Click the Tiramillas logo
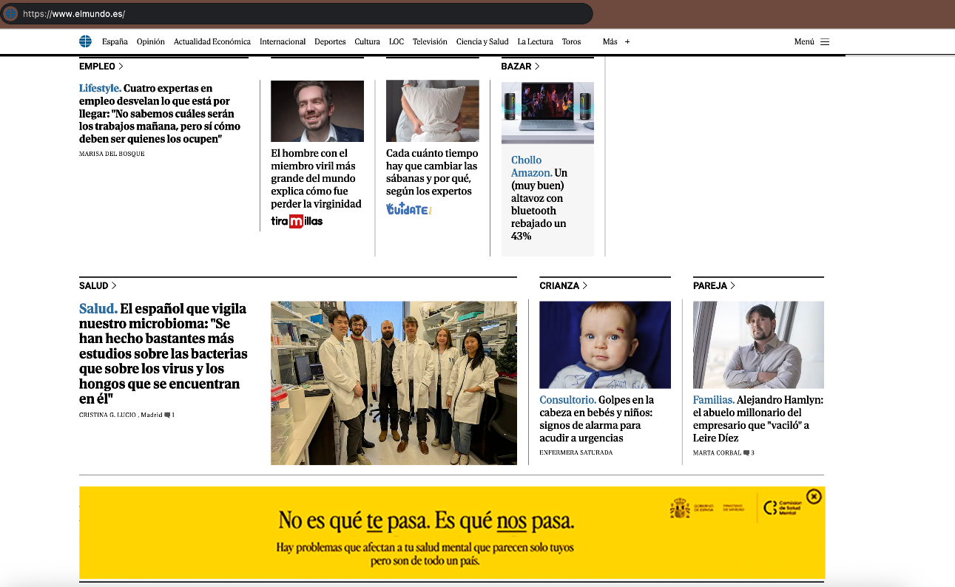The image size is (955, 587). coord(297,221)
